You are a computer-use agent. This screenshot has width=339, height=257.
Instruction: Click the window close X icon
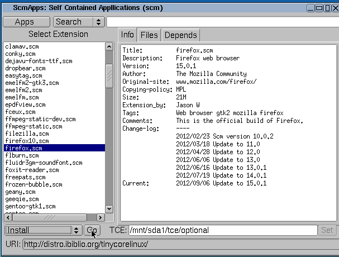click(x=336, y=8)
